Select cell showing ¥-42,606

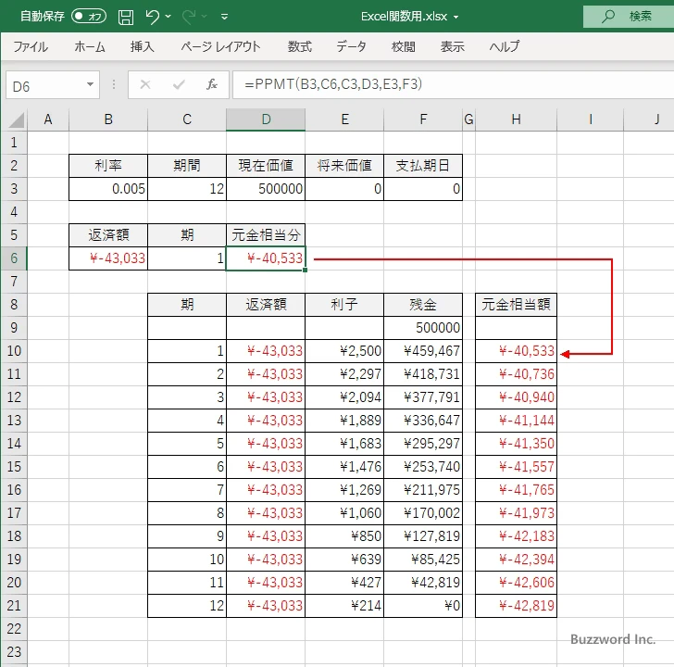(x=516, y=583)
